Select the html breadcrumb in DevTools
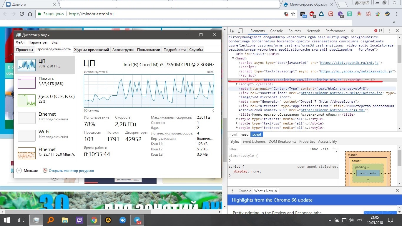 coord(233,134)
